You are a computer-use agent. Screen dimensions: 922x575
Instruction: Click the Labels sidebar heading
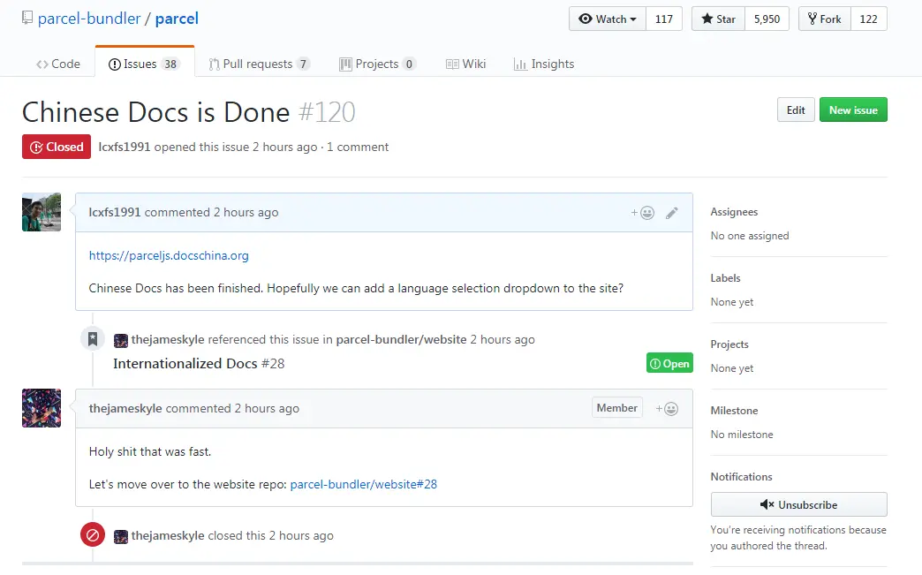click(x=725, y=278)
